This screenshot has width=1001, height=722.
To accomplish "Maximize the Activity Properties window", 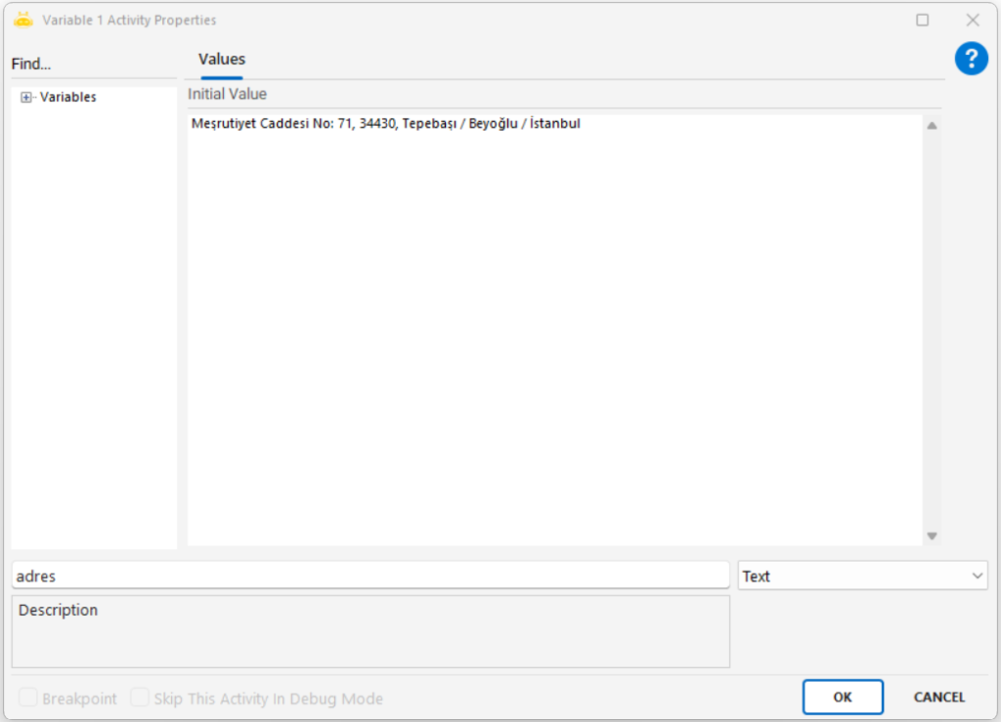I will point(922,20).
